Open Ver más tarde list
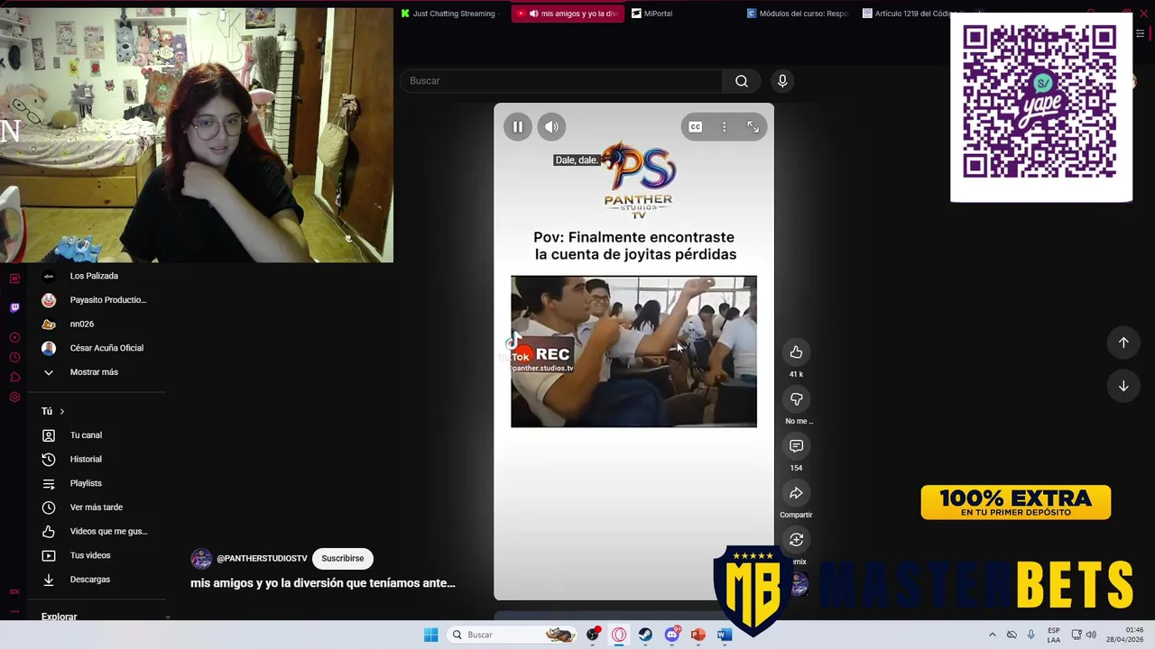The width and height of the screenshot is (1155, 649). [97, 507]
